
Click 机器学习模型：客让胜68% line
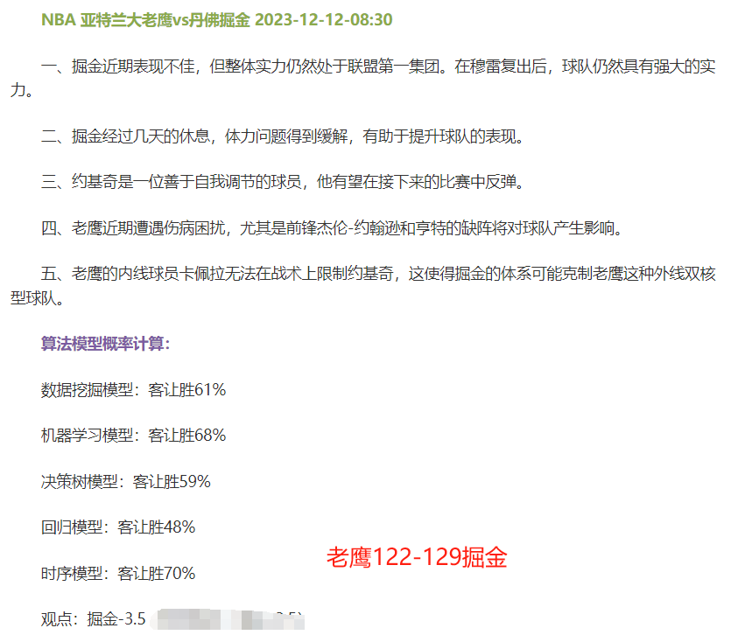[x=133, y=435]
